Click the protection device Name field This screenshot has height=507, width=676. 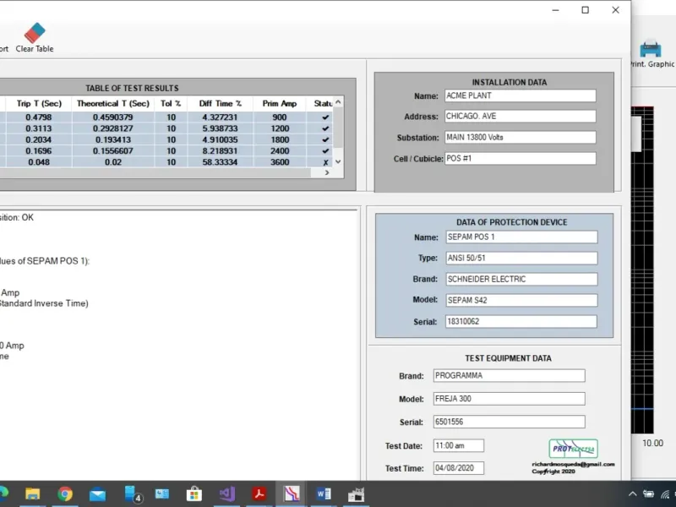pos(521,237)
